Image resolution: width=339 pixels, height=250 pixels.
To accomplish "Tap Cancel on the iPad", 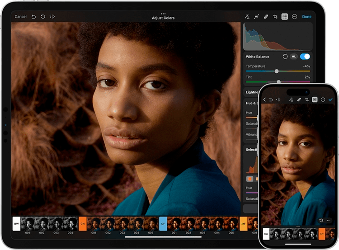I will tap(20, 17).
